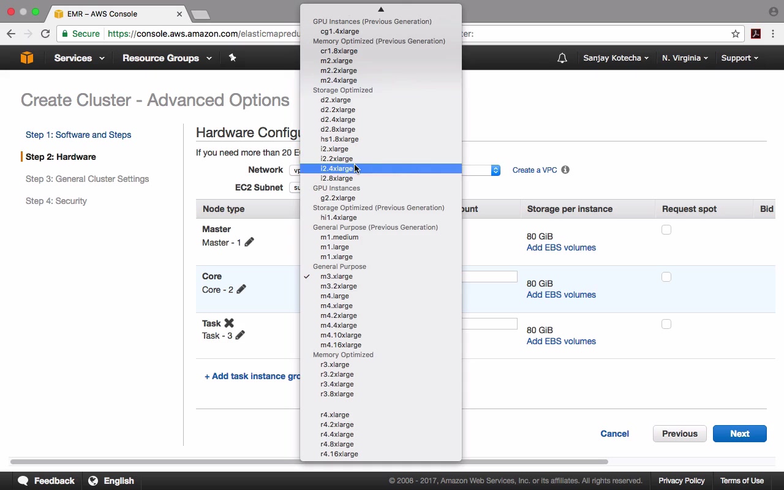
Task: Choose cr1.8xlarge from the list
Action: coord(380,51)
